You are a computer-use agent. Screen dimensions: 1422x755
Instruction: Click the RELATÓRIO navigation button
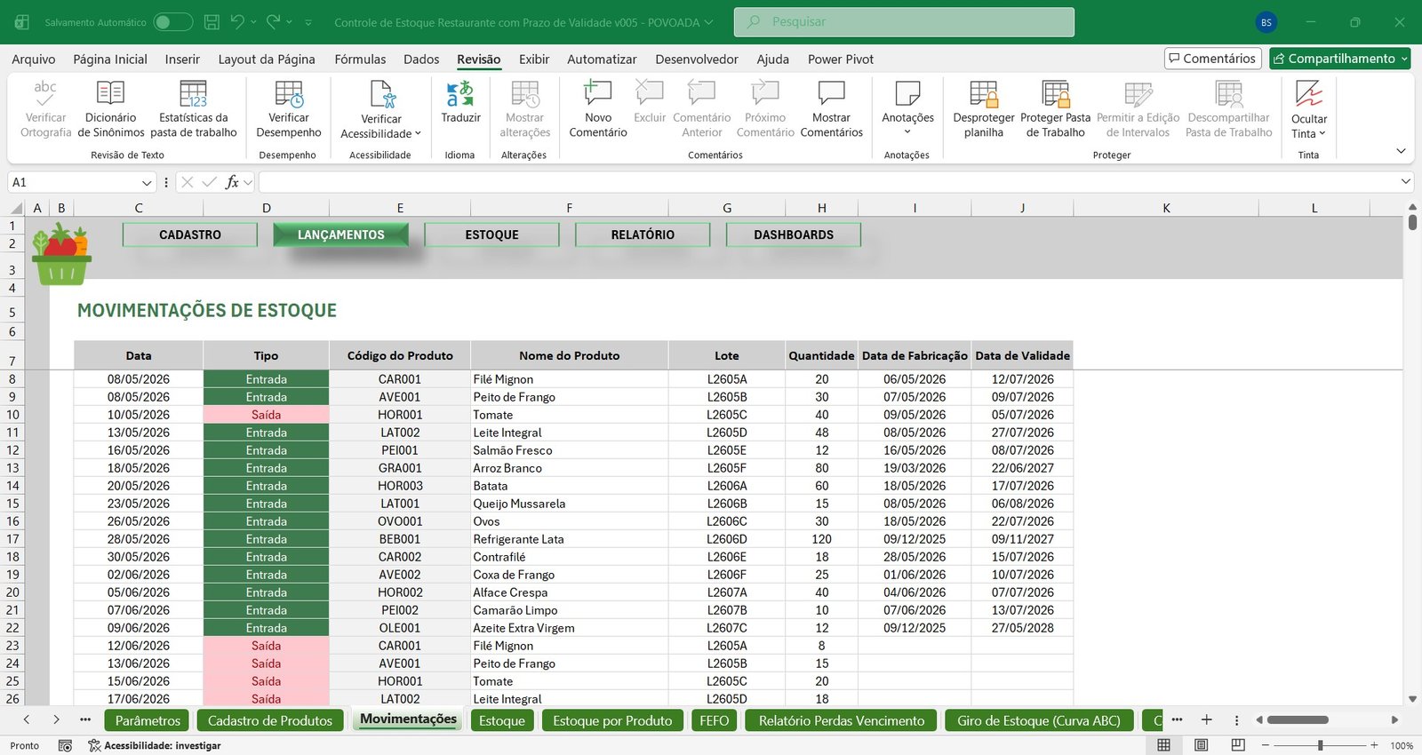[643, 234]
